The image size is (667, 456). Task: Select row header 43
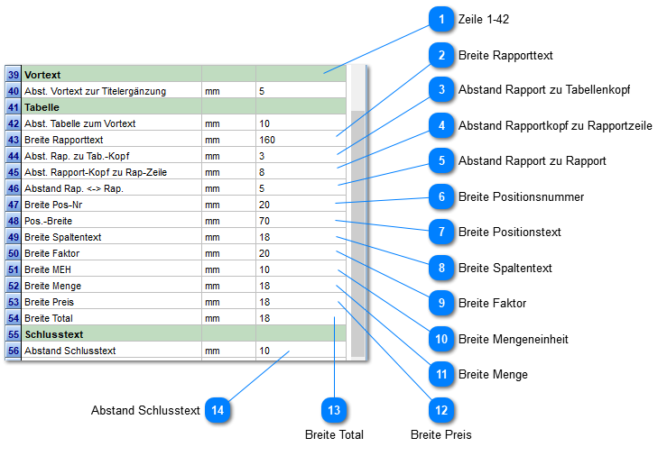pyautogui.click(x=14, y=140)
